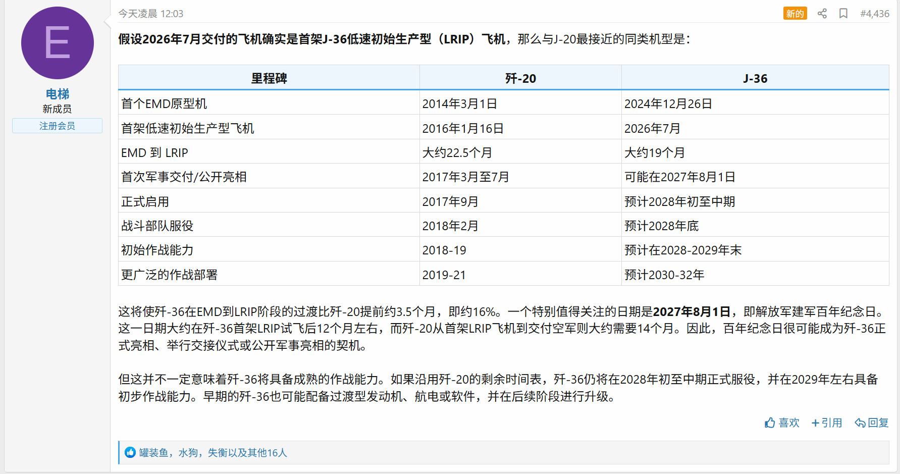Click cell 预计在2028-2029年末
The image size is (900, 474).
pos(755,250)
